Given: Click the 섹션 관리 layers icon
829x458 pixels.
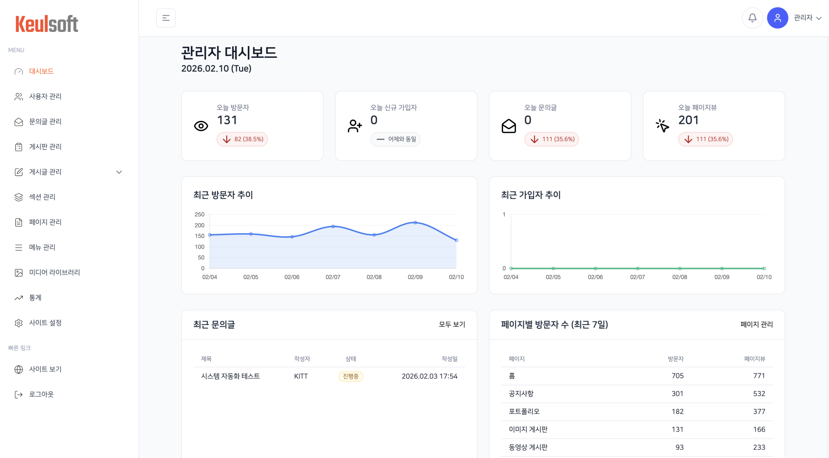Looking at the screenshot, I should [19, 197].
